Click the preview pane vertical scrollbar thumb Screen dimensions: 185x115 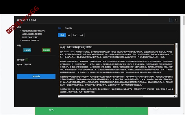pos(176,46)
